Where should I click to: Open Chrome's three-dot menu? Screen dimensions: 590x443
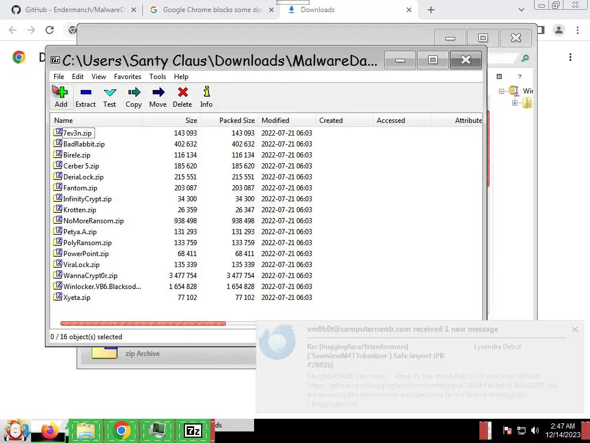(577, 30)
